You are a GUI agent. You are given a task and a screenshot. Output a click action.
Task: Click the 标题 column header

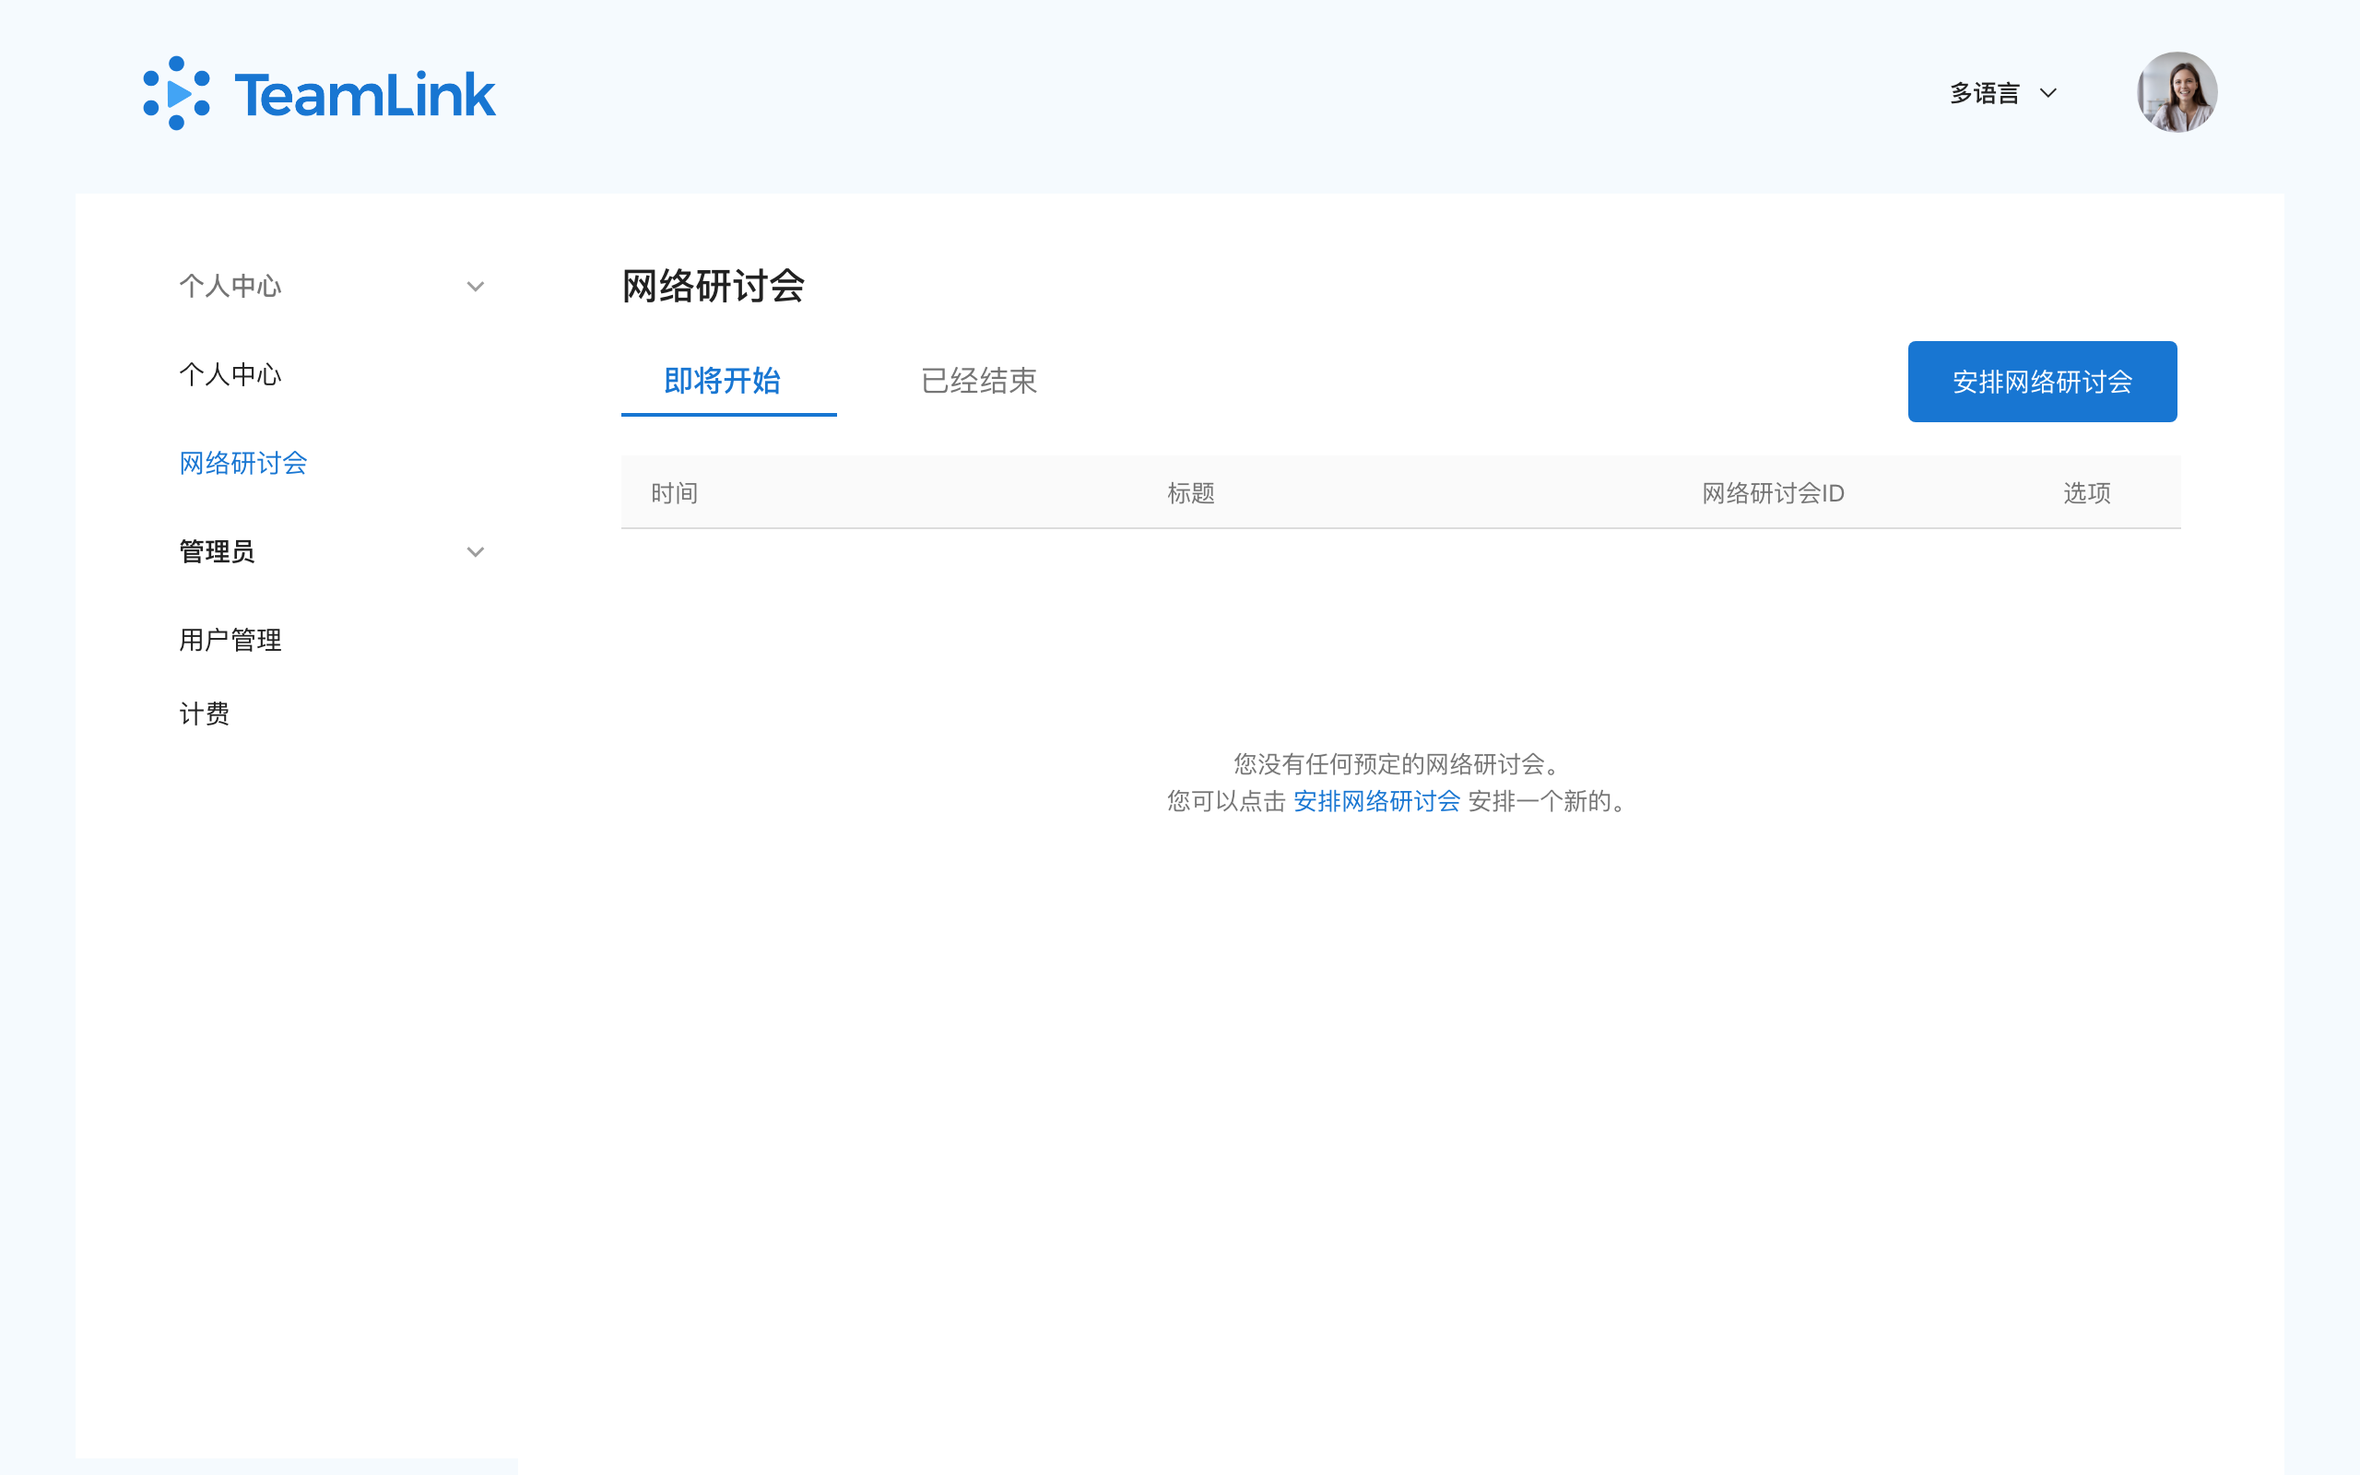pyautogui.click(x=1191, y=493)
